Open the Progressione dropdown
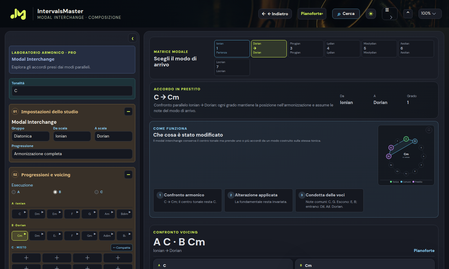This screenshot has height=269, width=449. [x=72, y=154]
